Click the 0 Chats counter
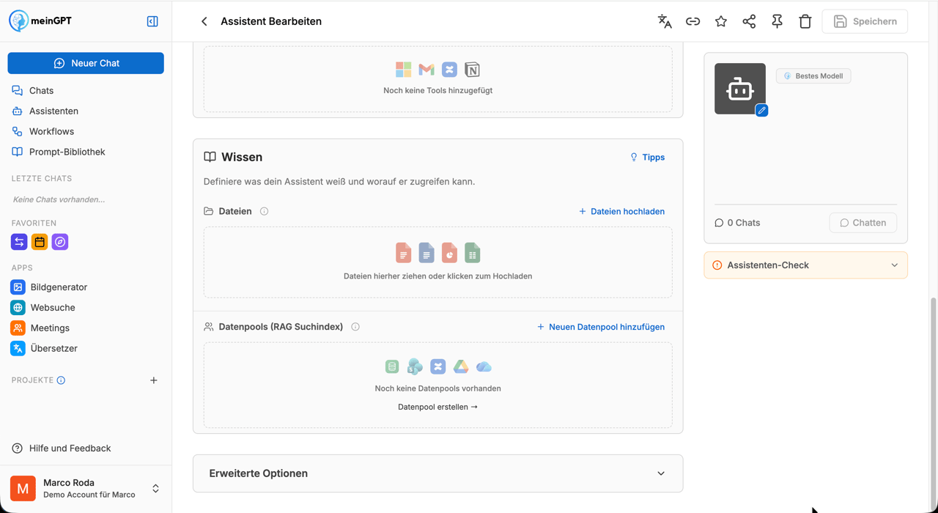The width and height of the screenshot is (938, 513). tap(737, 223)
